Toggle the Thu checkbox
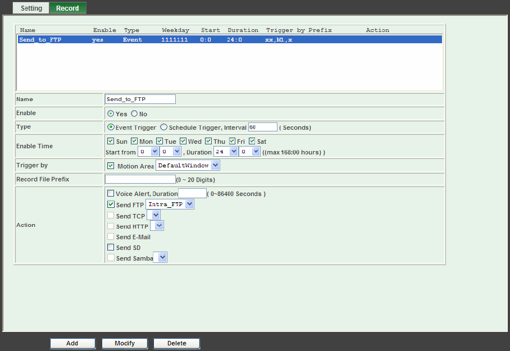Viewport: 510px width, 351px height. click(x=208, y=141)
